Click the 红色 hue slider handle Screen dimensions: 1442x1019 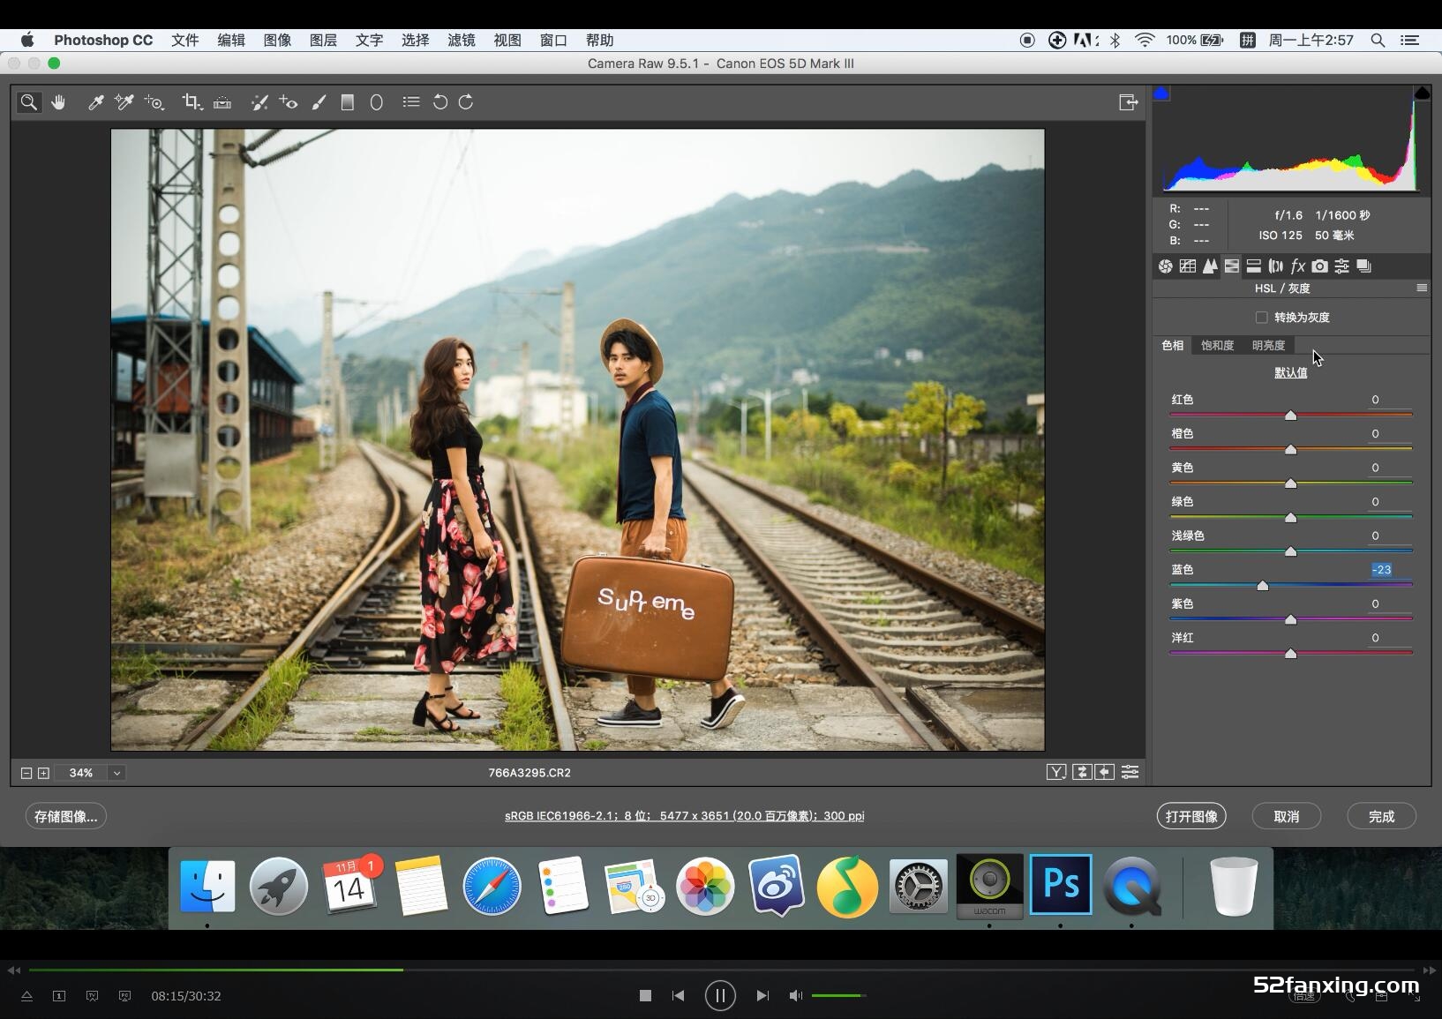tap(1290, 416)
